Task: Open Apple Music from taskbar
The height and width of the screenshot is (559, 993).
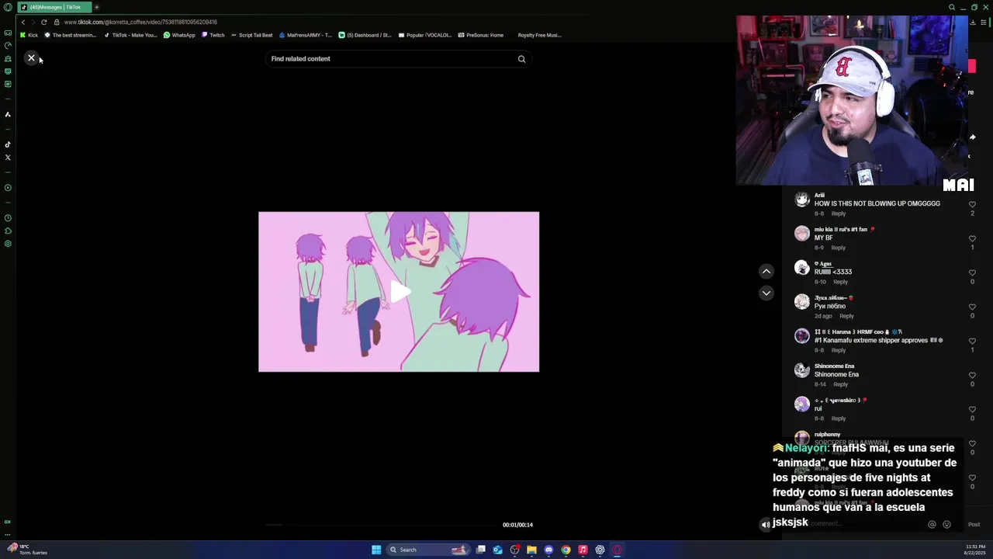Action: click(x=583, y=550)
